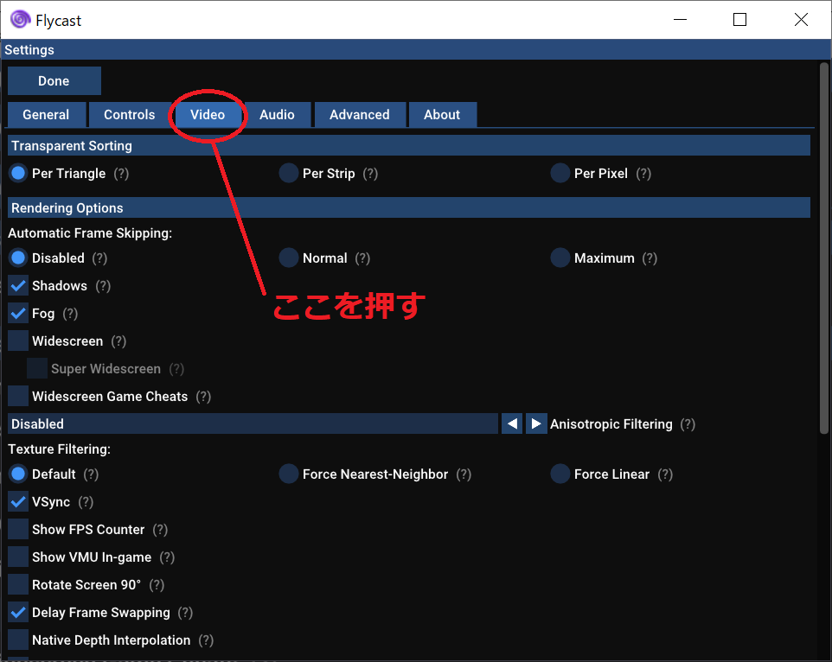832x662 pixels.
Task: Click the Flycast swirl logo icon
Action: tap(20, 20)
